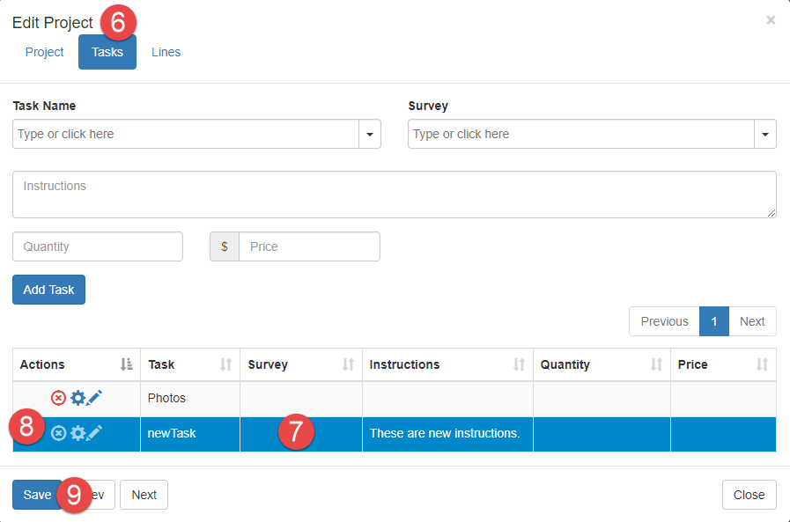Expand the Survey dropdown arrow
Image resolution: width=790 pixels, height=522 pixels.
tap(764, 135)
